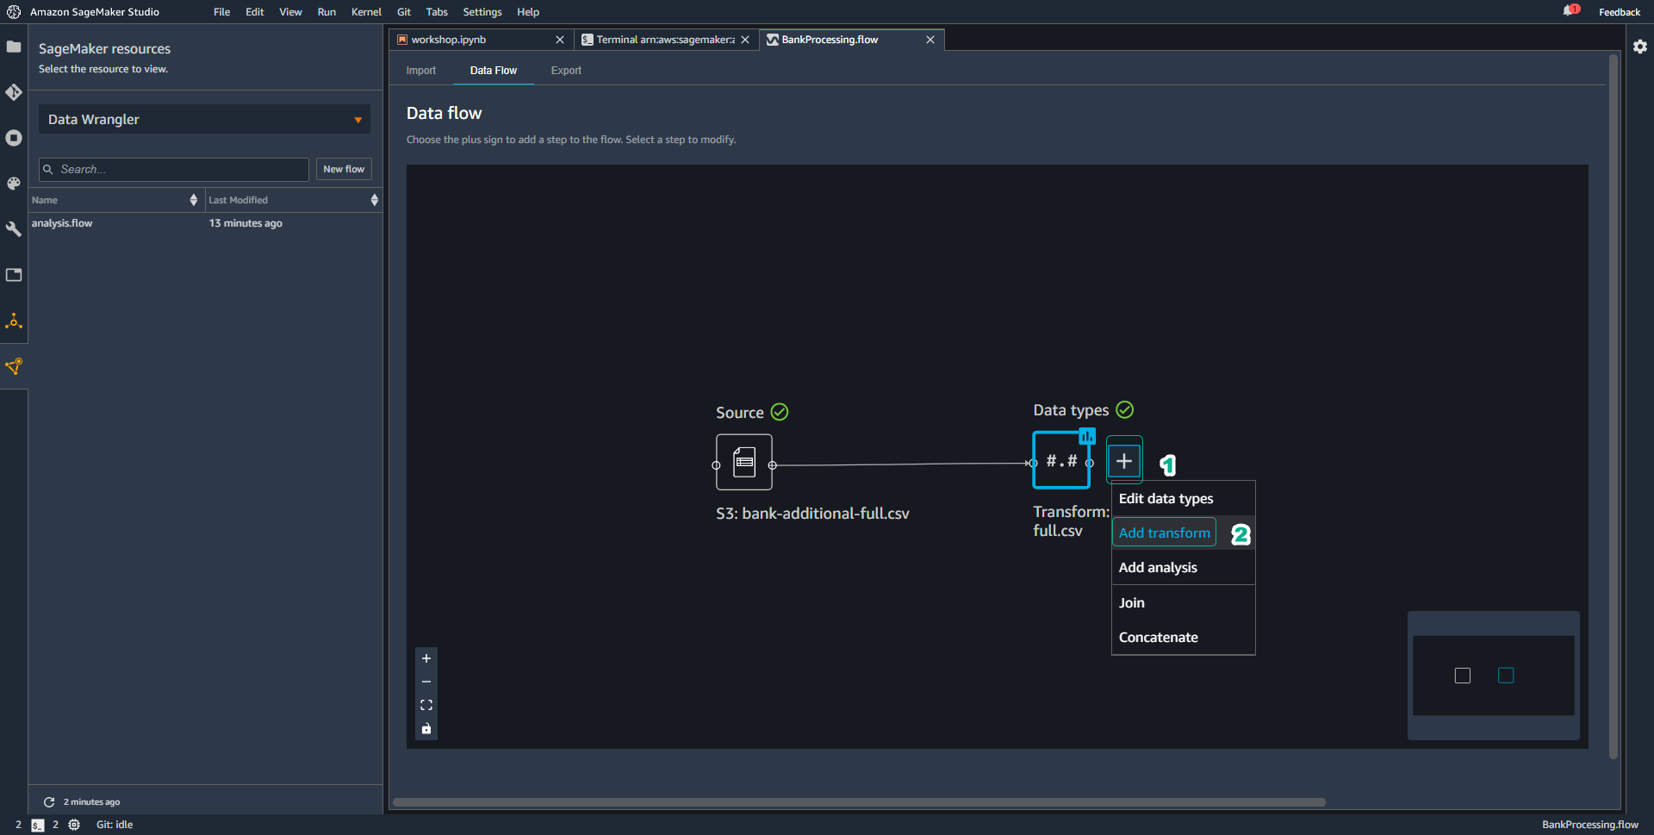This screenshot has height=835, width=1654.
Task: Choose Edit data types from menu
Action: [x=1183, y=498]
